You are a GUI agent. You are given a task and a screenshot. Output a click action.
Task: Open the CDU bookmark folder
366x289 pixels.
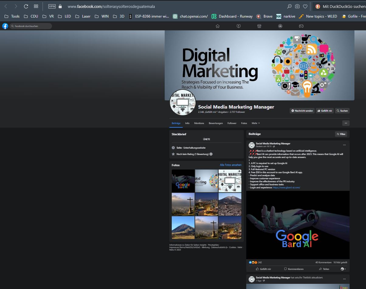coord(31,16)
